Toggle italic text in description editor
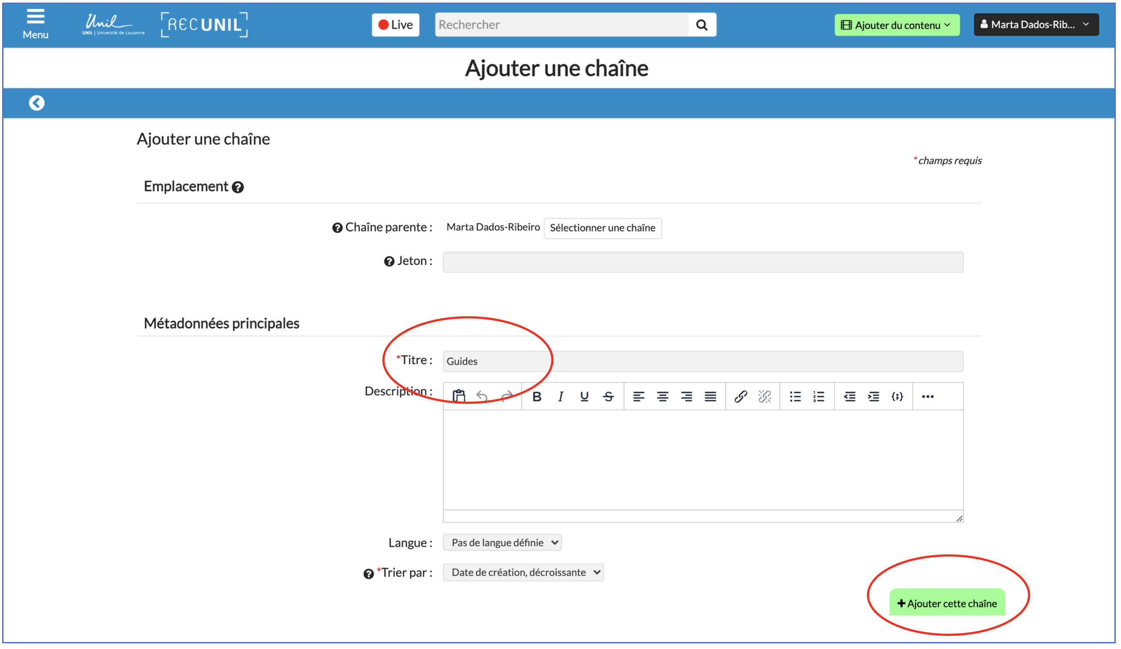 (x=560, y=396)
